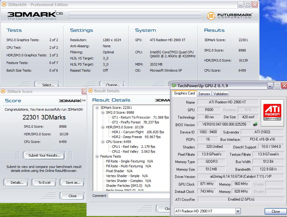Click the default Memory 828 MHz value

[241, 191]
